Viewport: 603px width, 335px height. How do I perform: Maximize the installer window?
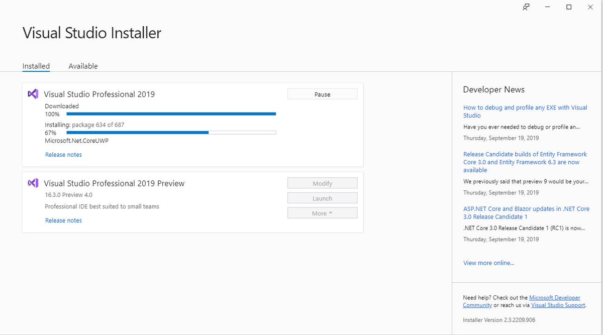coord(569,7)
